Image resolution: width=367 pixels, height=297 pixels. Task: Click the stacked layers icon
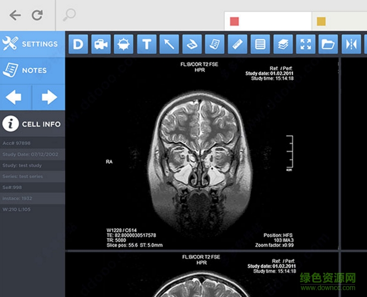pyautogui.click(x=283, y=44)
